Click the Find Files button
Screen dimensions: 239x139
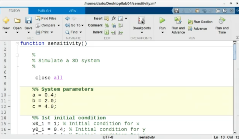tap(46, 18)
